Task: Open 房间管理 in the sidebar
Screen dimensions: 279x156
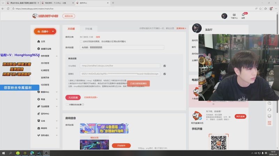Action: (x=45, y=63)
